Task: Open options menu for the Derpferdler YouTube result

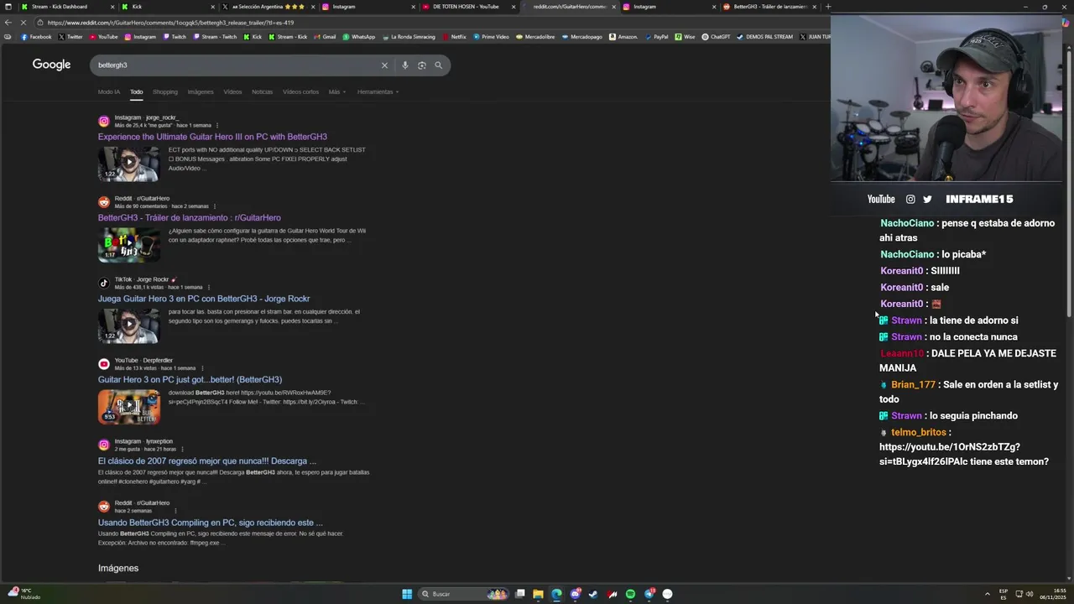Action: (x=201, y=368)
